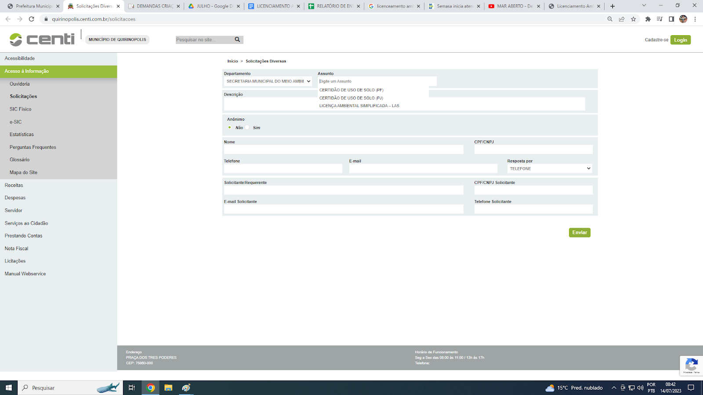The width and height of the screenshot is (703, 395).
Task: Choose LICENÇA AMBIENTAL SIMPLIFICADA – LAS option
Action: point(359,106)
